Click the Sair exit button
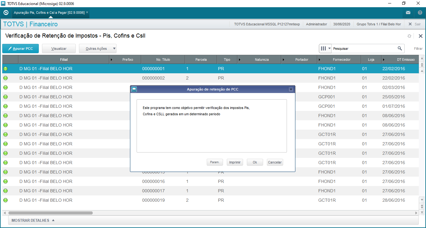Screen dimensions: 426x228 coord(414,24)
